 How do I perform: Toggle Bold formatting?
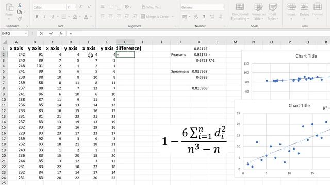tap(37, 16)
